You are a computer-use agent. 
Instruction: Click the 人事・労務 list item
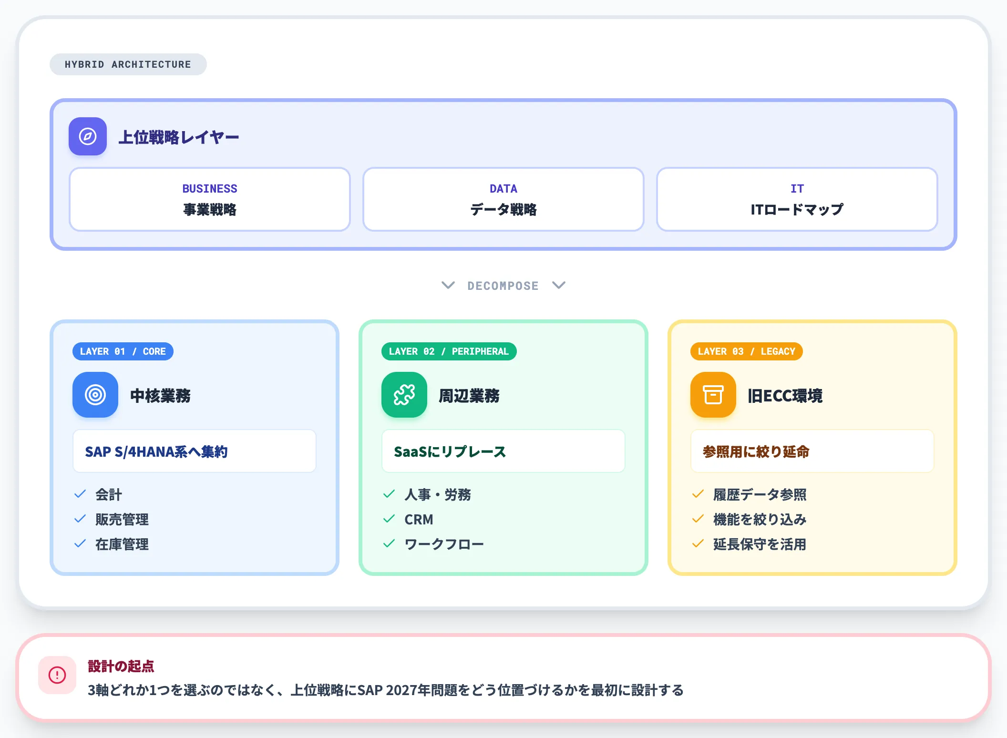point(438,494)
